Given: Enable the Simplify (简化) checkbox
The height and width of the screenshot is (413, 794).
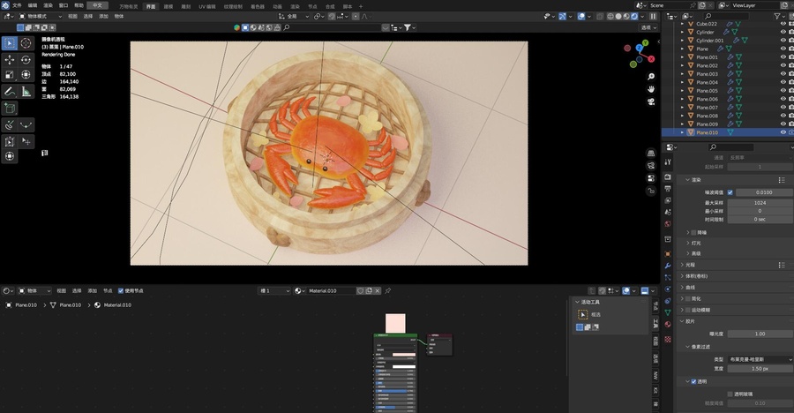Looking at the screenshot, I should pos(687,298).
